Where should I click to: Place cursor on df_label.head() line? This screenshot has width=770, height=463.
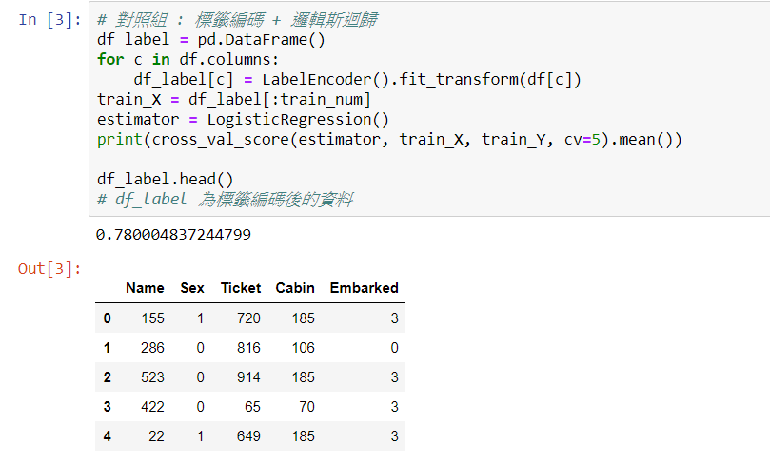click(x=166, y=180)
